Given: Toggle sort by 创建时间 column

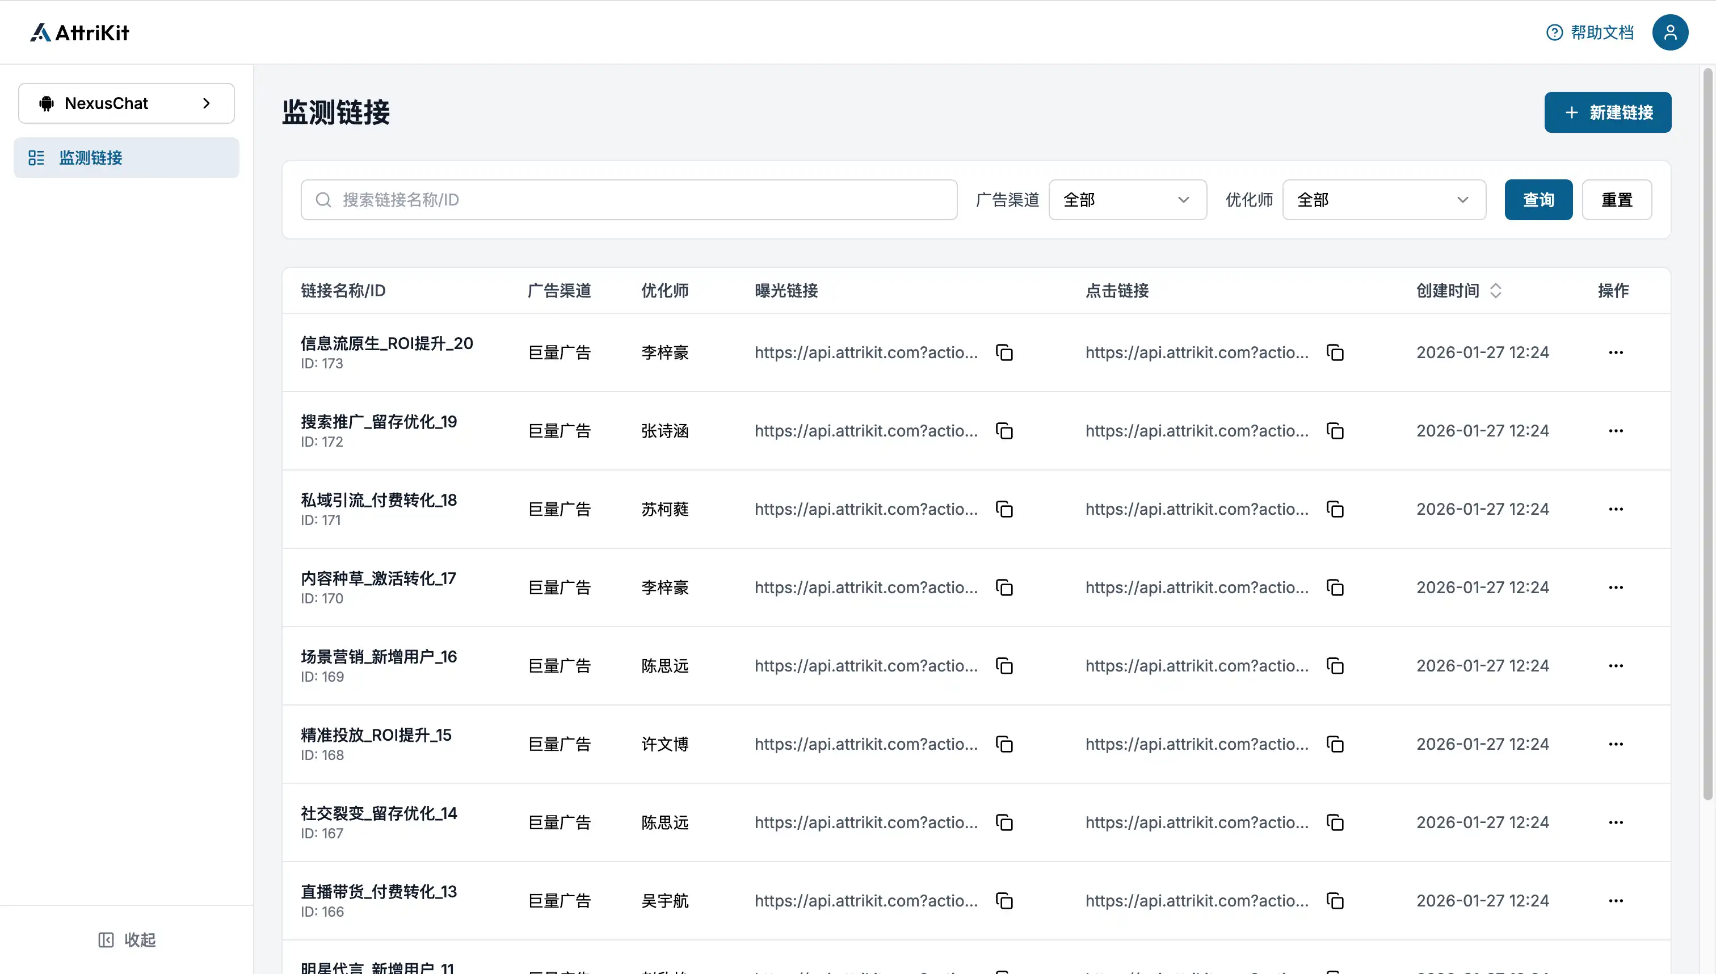Looking at the screenshot, I should click(1495, 291).
